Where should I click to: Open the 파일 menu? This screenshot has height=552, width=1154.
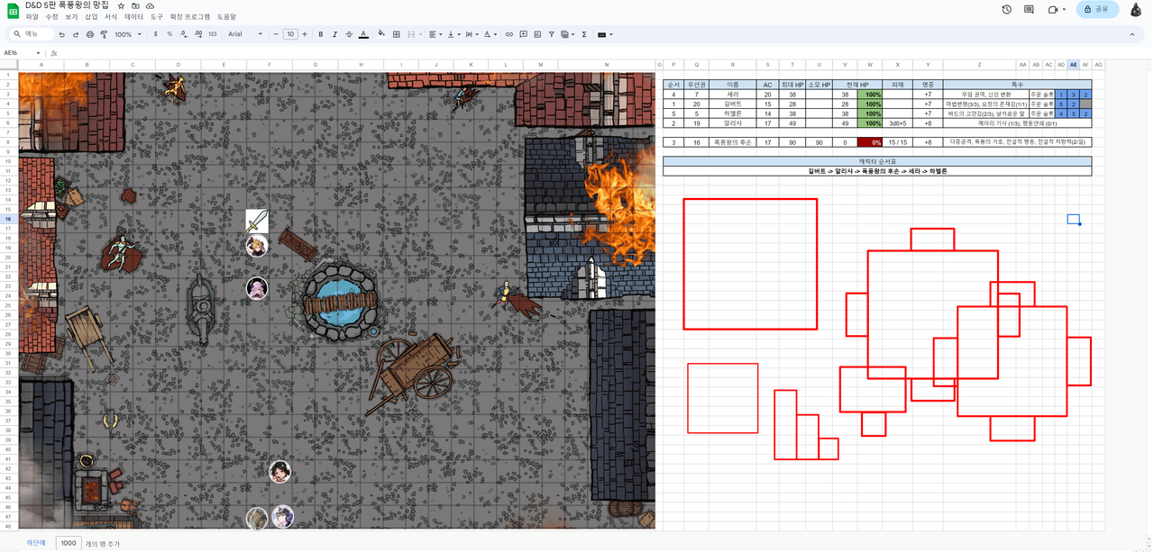click(x=32, y=17)
